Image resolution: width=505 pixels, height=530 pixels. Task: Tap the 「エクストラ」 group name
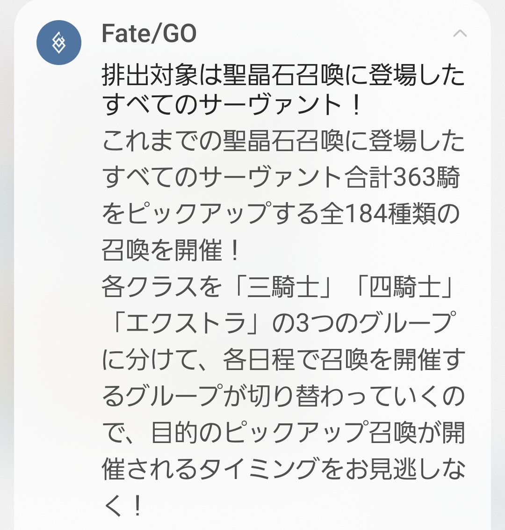pos(186,323)
